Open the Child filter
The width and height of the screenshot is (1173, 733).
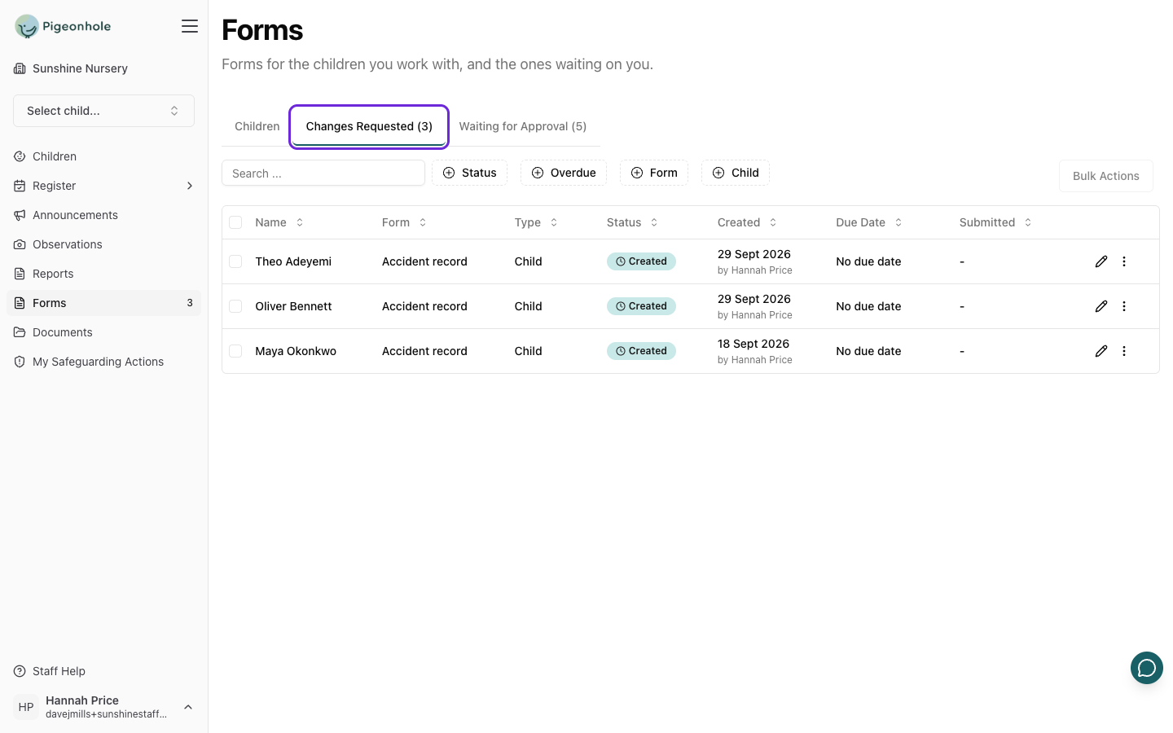pyautogui.click(x=736, y=173)
